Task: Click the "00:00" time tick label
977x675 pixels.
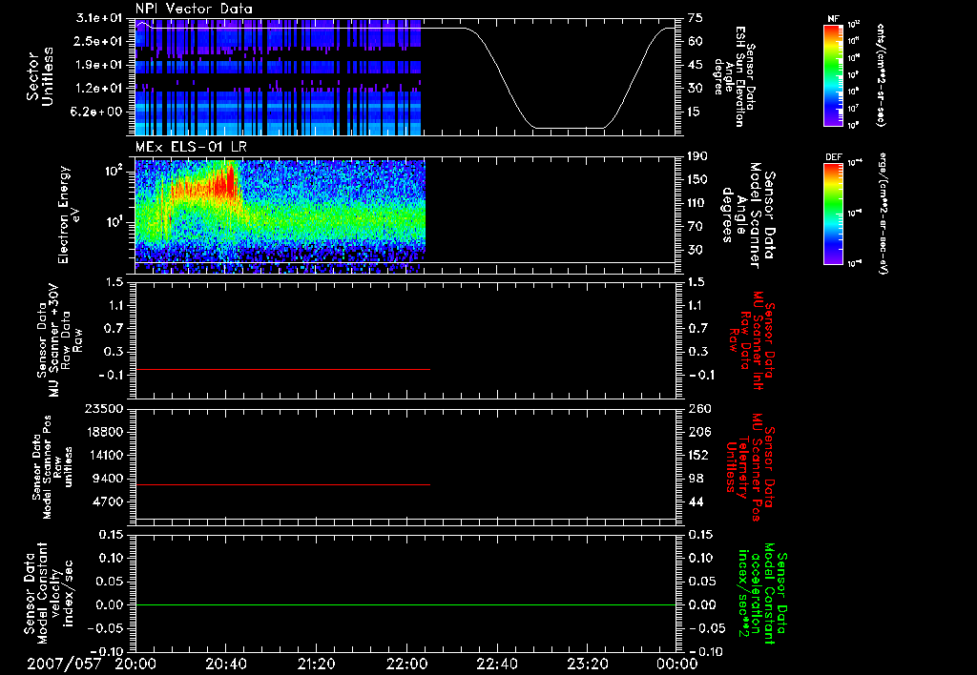Action: 677,664
